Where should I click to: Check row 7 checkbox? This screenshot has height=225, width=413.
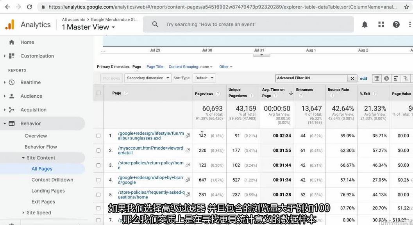coord(98,220)
